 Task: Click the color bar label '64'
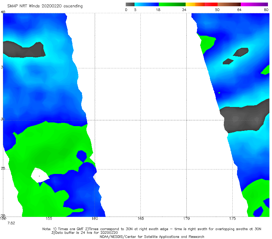[x=239, y=10]
